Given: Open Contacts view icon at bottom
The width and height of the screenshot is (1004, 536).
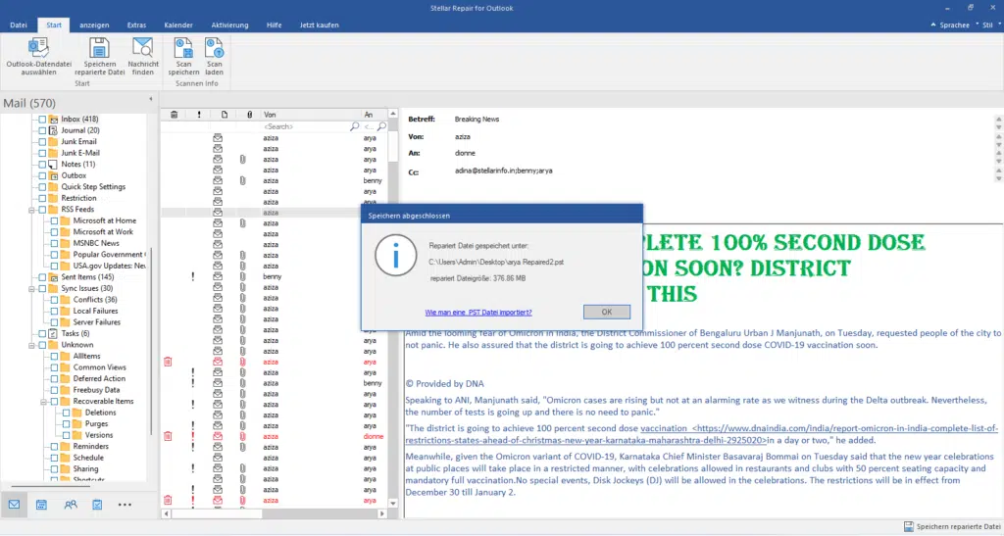Looking at the screenshot, I should [x=71, y=505].
